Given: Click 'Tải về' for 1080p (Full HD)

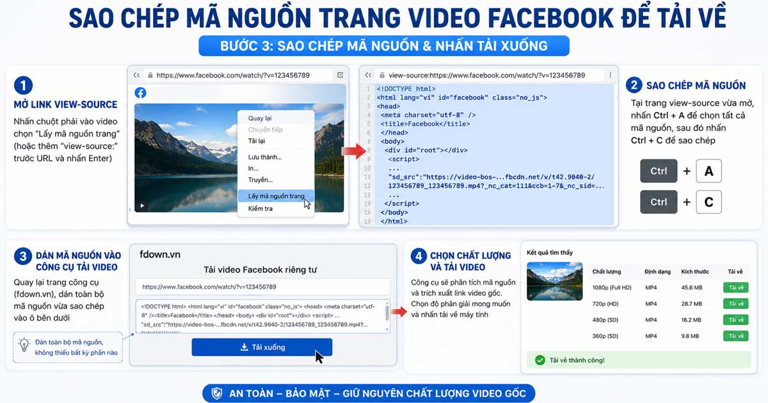Looking at the screenshot, I should 736,288.
